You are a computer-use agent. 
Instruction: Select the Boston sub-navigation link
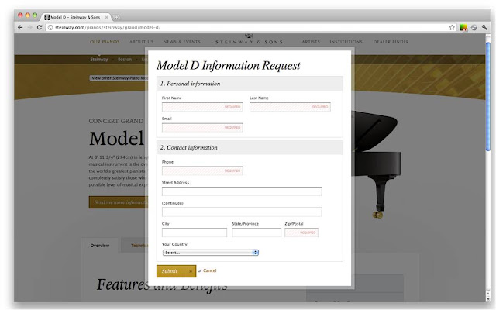click(x=125, y=60)
